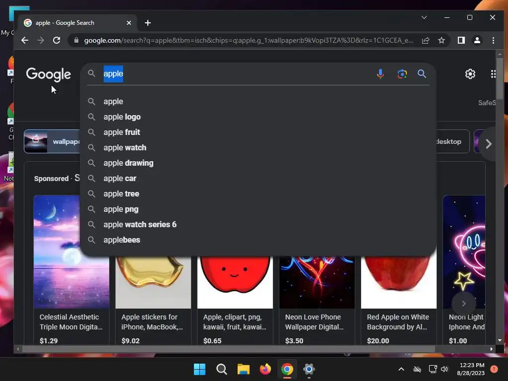This screenshot has height=381, width=508.
Task: Filter by desktop chip
Action: tap(453, 141)
